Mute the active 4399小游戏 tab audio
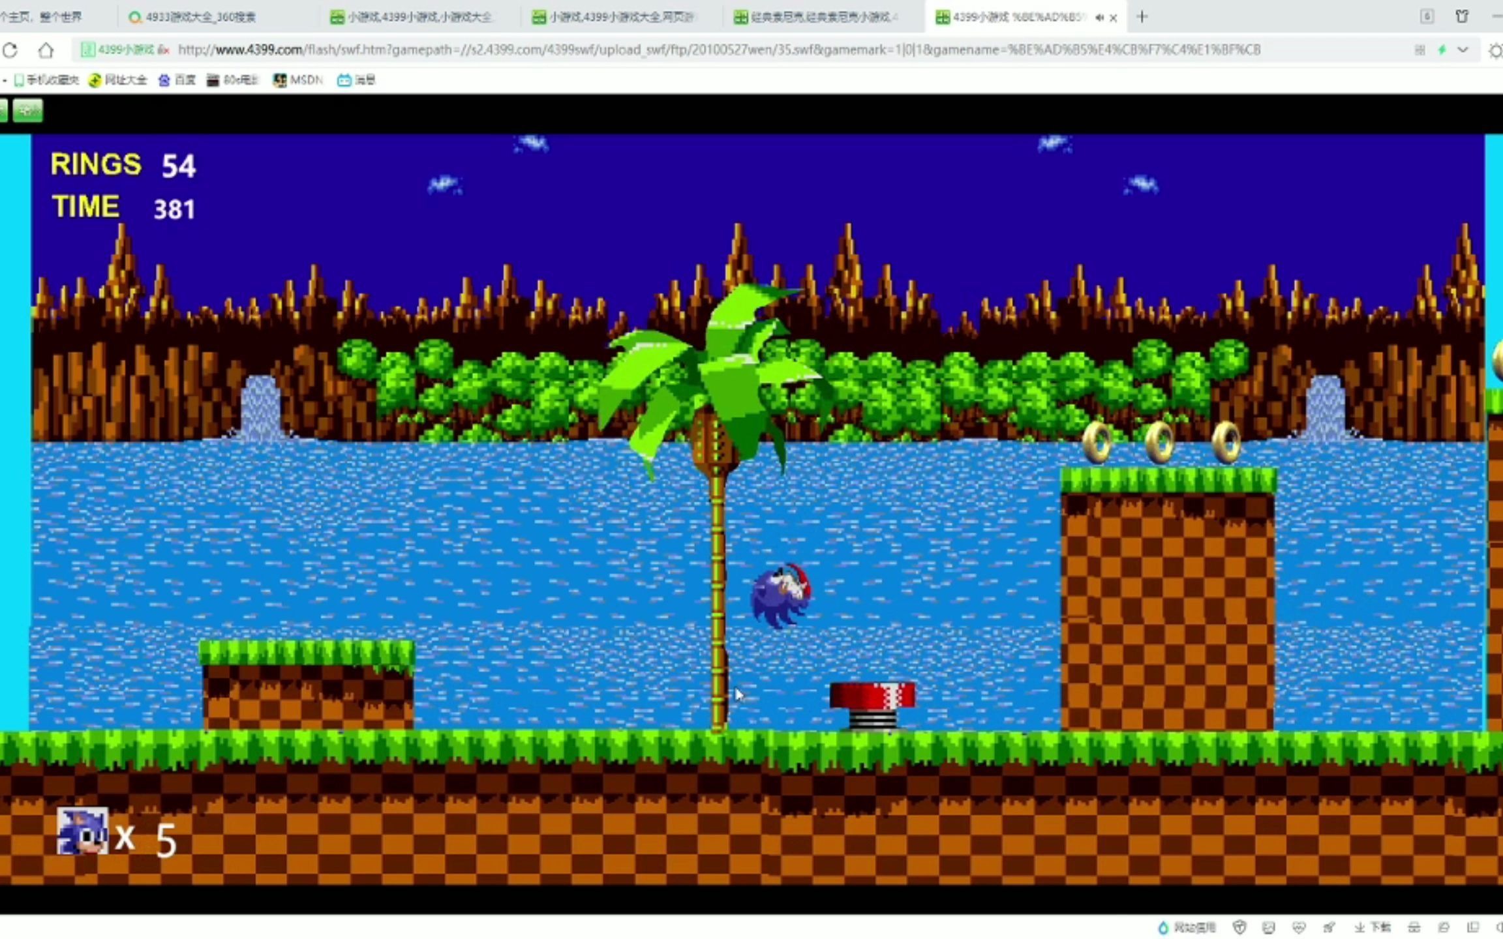The height and width of the screenshot is (939, 1503). 1099,18
